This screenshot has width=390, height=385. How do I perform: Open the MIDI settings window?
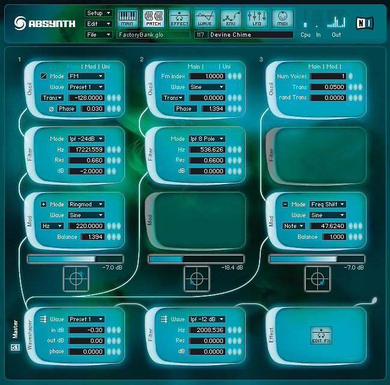pos(282,18)
